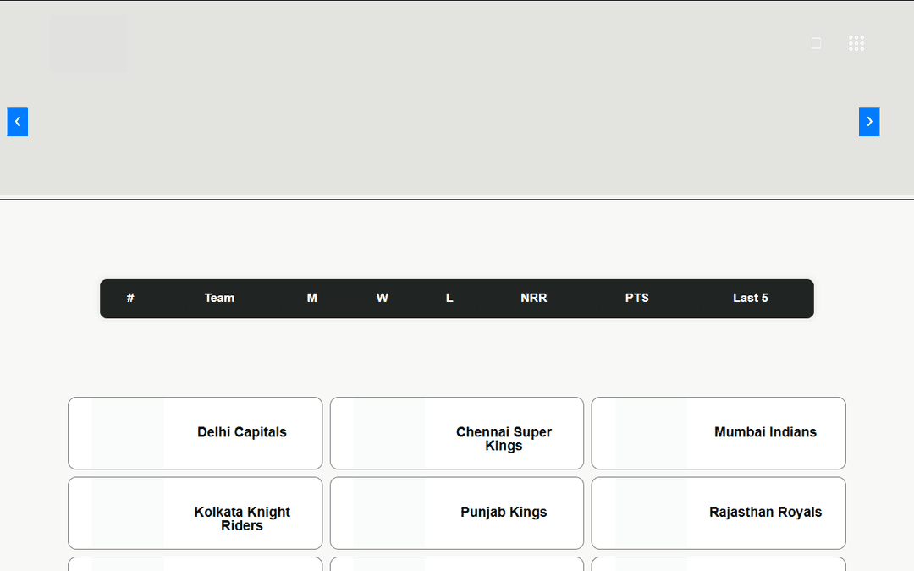Click the Team column header
Image resolution: width=914 pixels, height=571 pixels.
219,298
